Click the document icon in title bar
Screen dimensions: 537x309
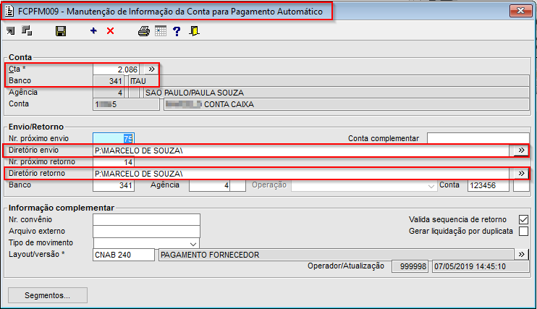click(9, 12)
